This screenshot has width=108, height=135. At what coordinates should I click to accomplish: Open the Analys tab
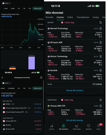(96, 17)
